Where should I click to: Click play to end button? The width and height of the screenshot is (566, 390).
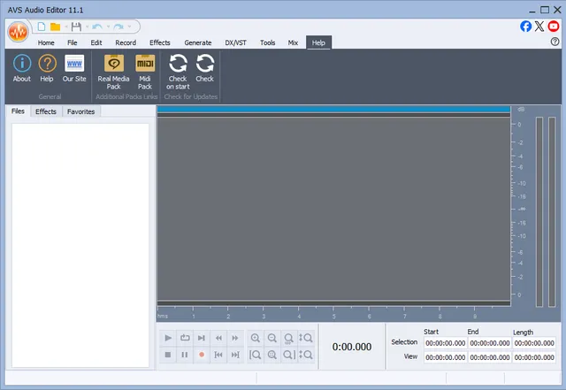202,338
